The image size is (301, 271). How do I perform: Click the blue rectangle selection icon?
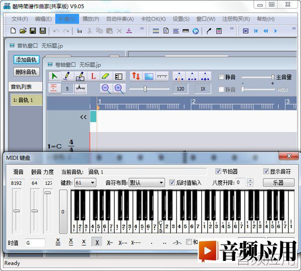pyautogui.click(x=149, y=76)
